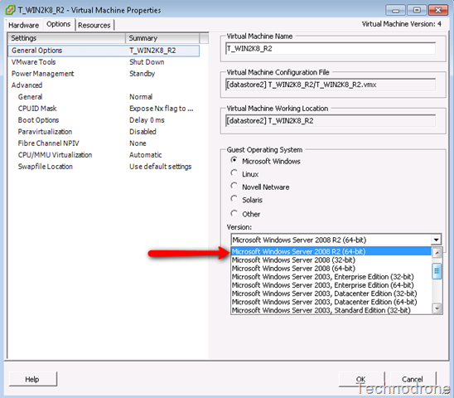Screen dimensions: 454x398
Task: Click the Version combo box text
Action: [299, 240]
